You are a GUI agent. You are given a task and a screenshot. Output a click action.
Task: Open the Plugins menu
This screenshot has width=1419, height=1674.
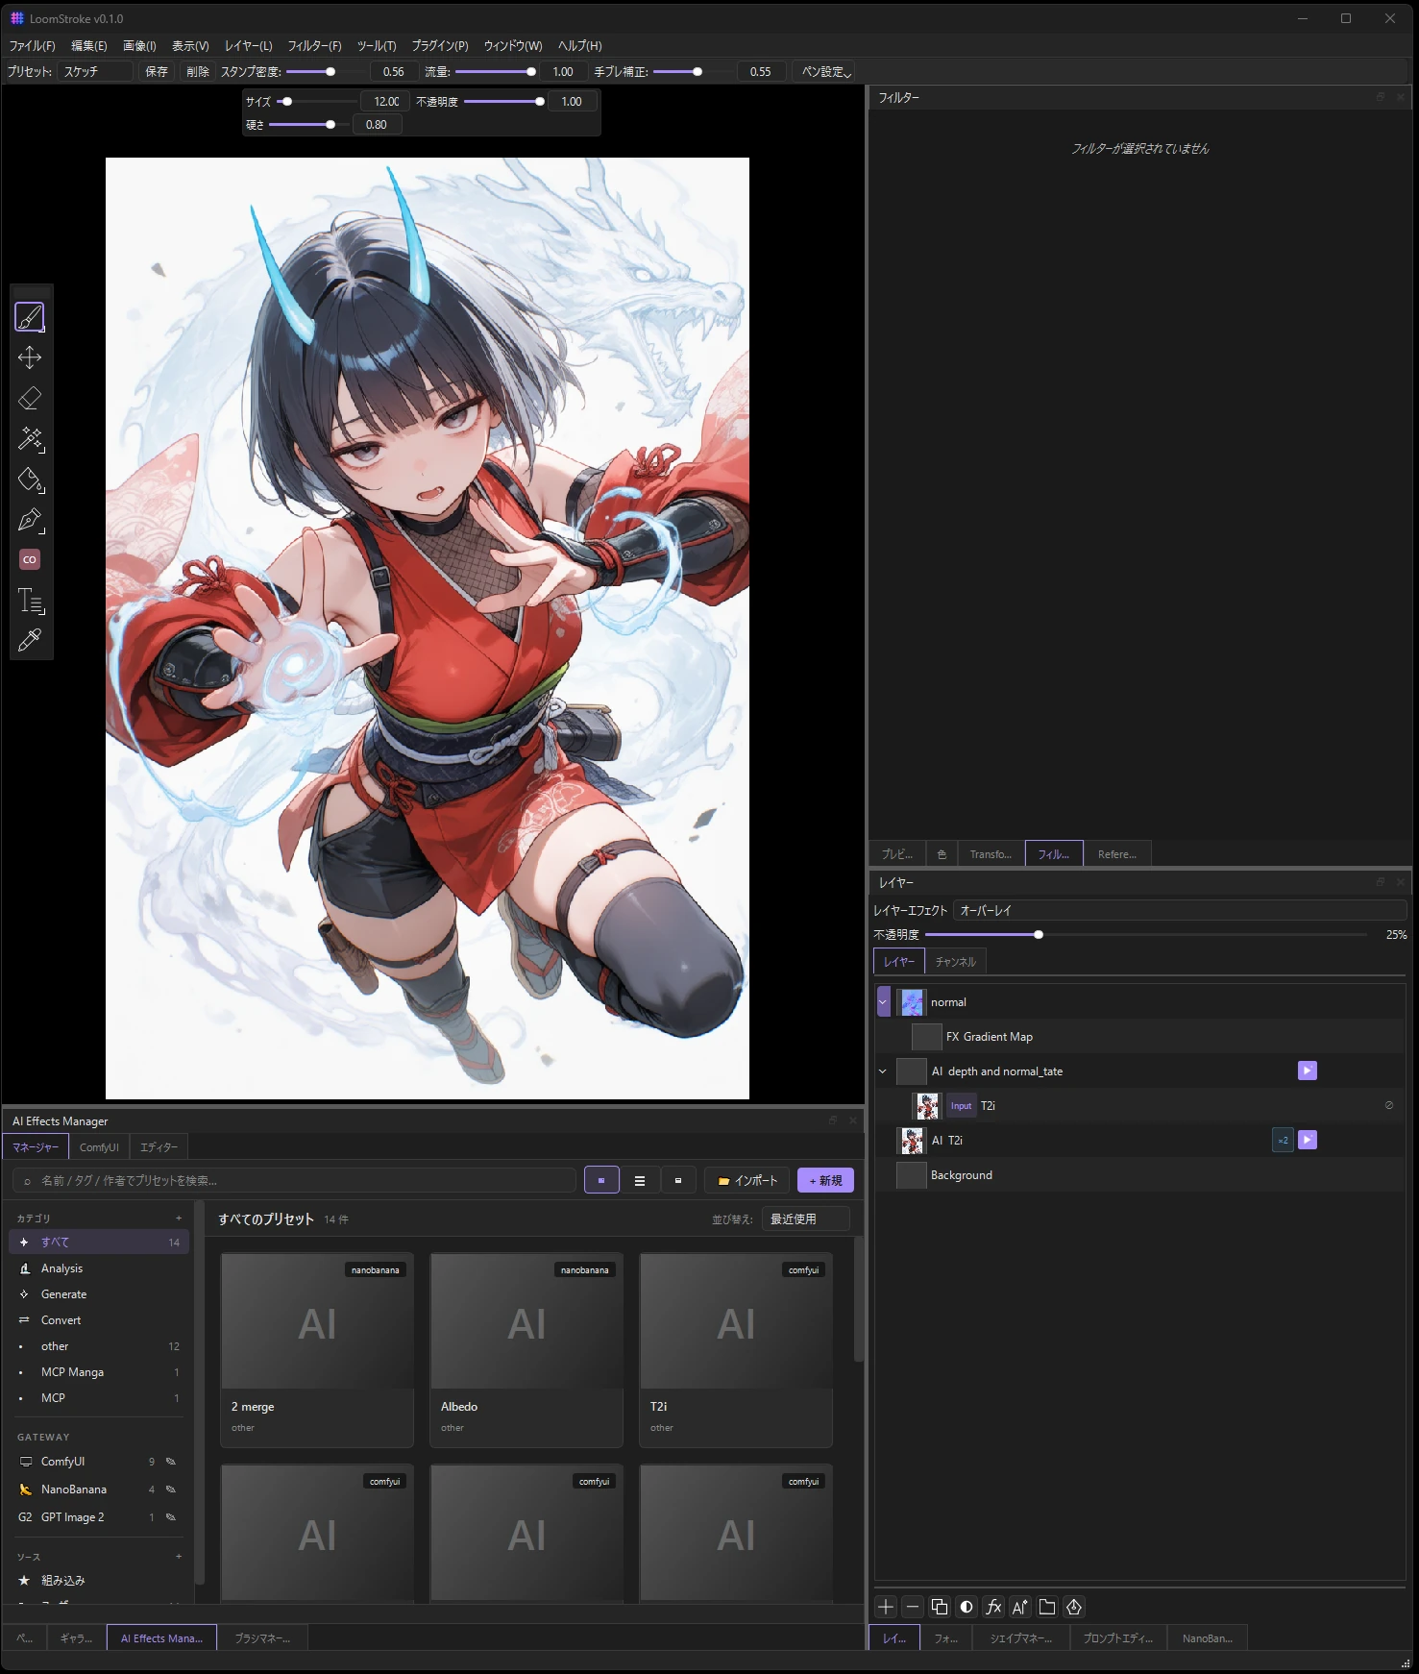[x=440, y=45]
